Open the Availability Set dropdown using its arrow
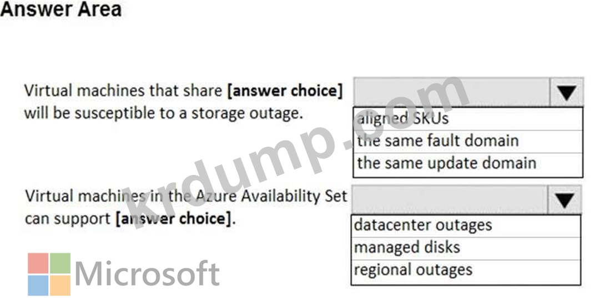Viewport: 595px width, 300px height. [564, 200]
